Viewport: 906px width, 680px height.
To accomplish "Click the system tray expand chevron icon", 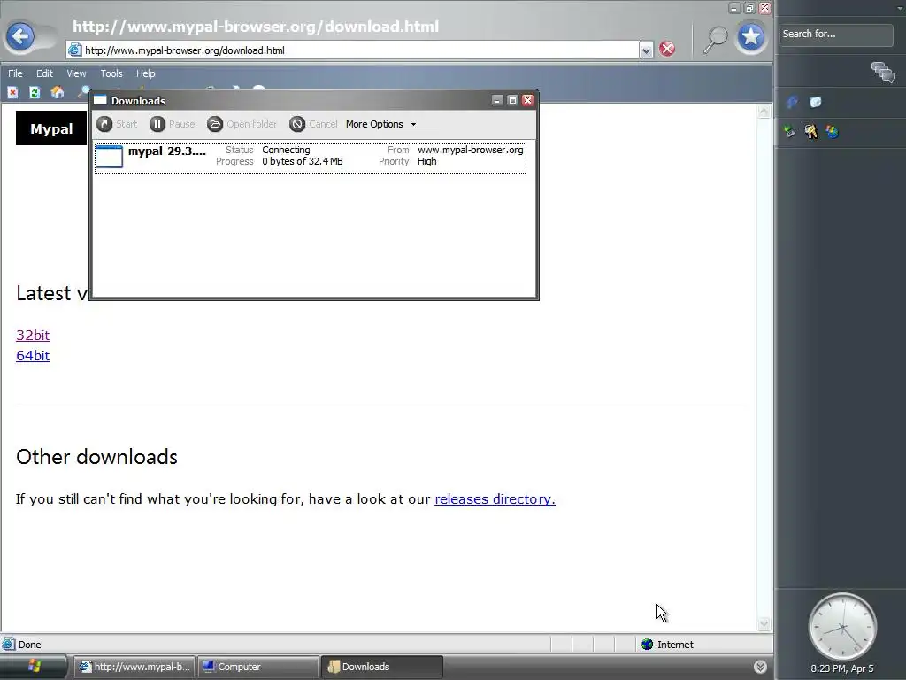I will (760, 667).
